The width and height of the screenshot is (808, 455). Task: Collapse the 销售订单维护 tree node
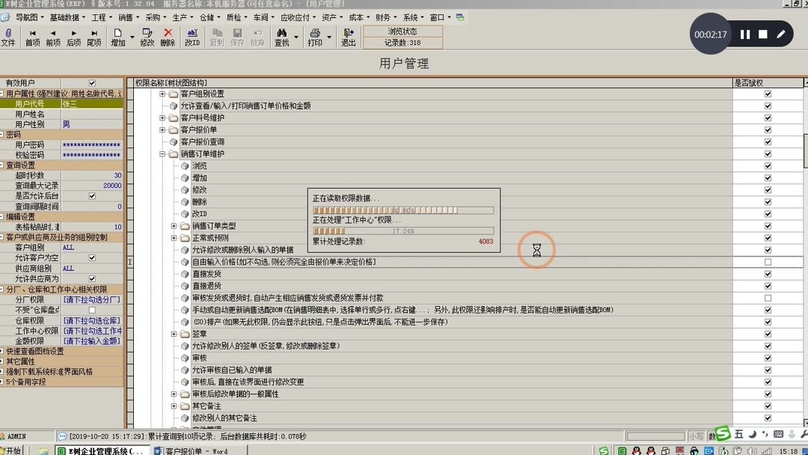point(162,153)
